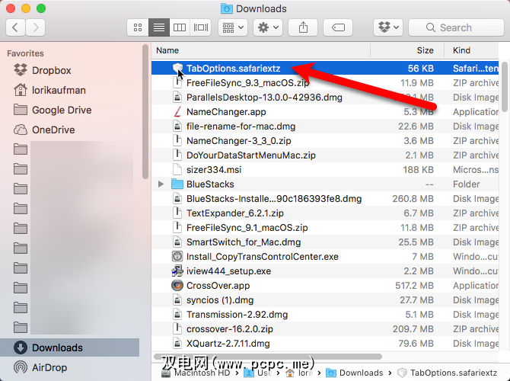Open the Action gear menu
This screenshot has width=510, height=381.
coord(268,27)
